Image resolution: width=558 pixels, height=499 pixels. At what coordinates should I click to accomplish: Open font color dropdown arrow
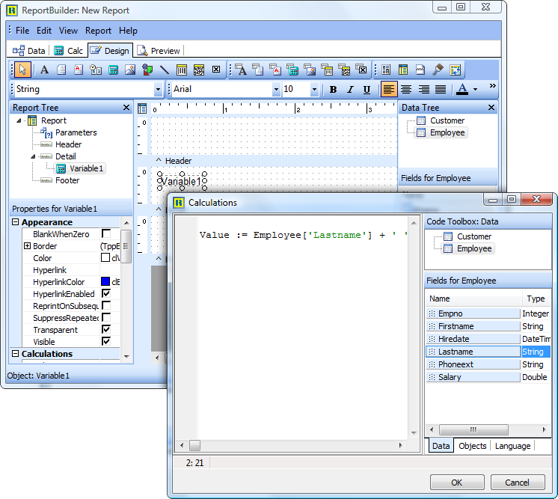pyautogui.click(x=476, y=89)
